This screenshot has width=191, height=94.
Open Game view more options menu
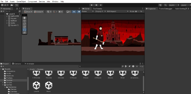click(x=143, y=9)
